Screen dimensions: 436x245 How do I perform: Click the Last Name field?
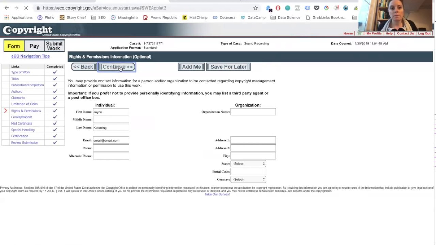click(x=111, y=127)
